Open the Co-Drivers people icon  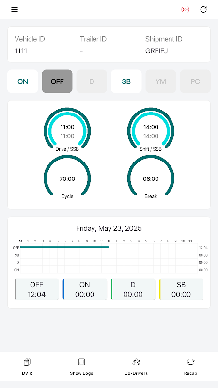coord(136,362)
